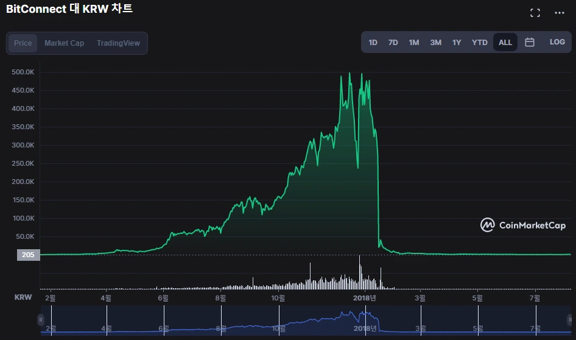The image size is (576, 340).
Task: Click the chart title BitConnect 대 KRW 차트
Action: 69,9
